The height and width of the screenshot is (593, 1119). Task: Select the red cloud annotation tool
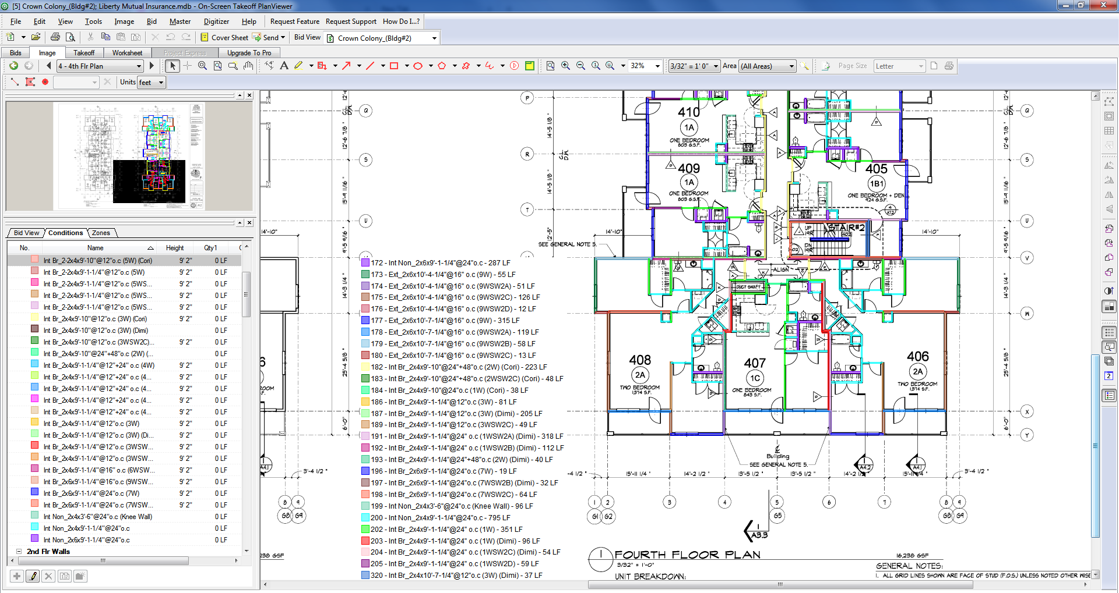(466, 66)
